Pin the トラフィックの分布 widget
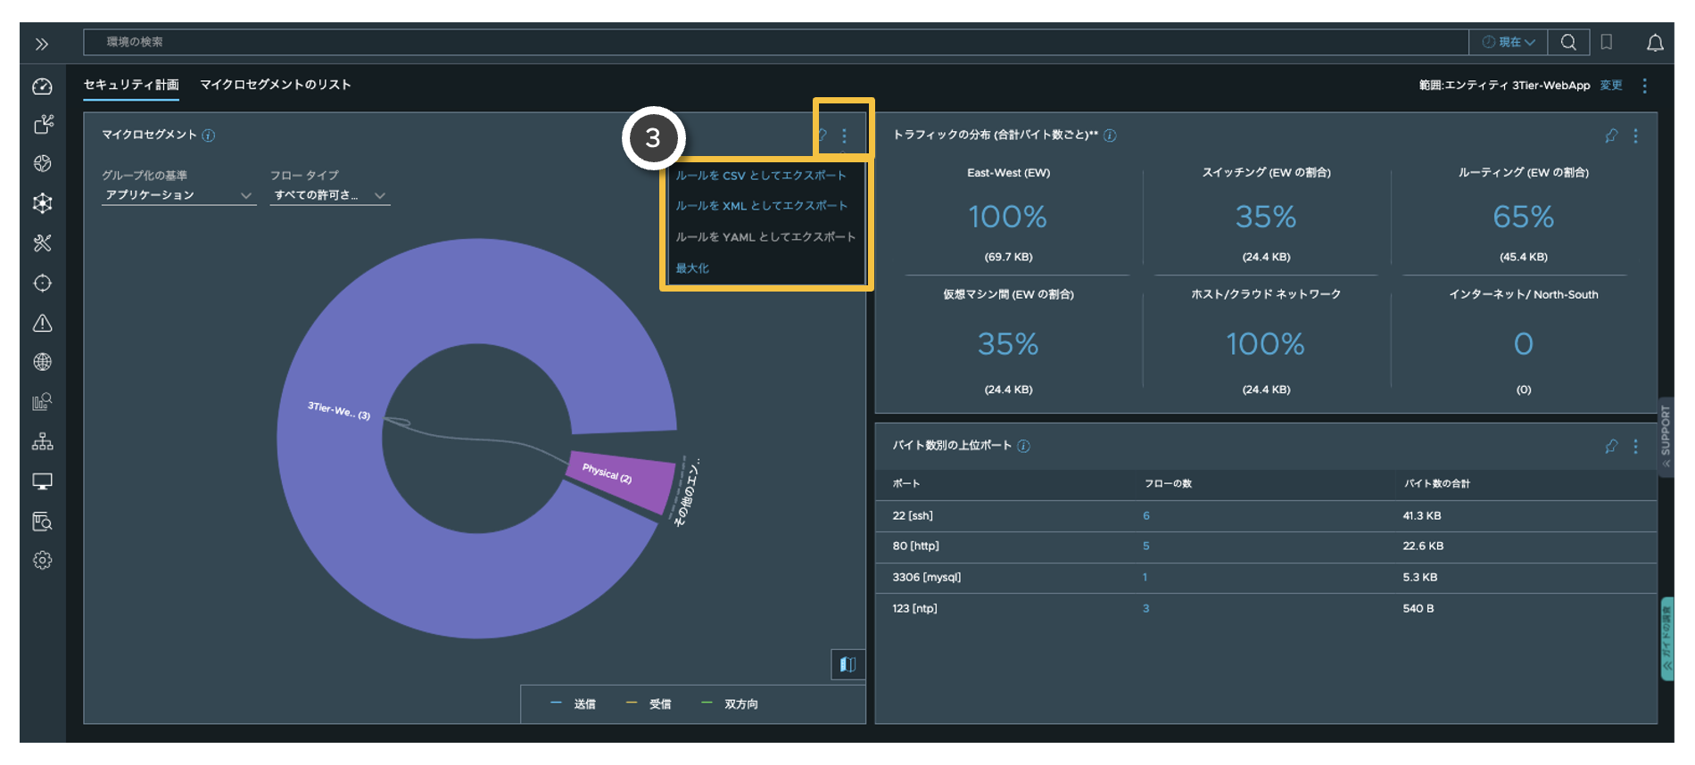The width and height of the screenshot is (1695, 765). pos(1611,136)
